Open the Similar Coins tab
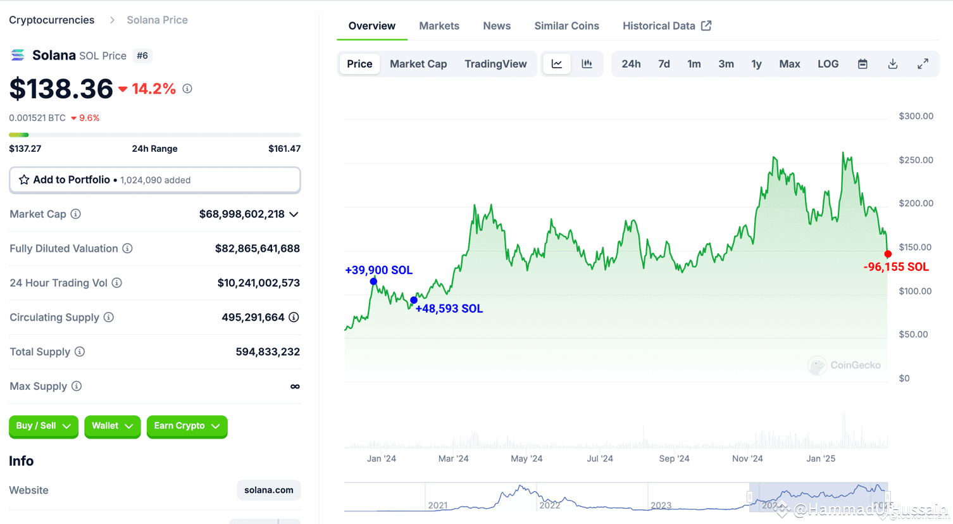953x524 pixels. [x=566, y=26]
